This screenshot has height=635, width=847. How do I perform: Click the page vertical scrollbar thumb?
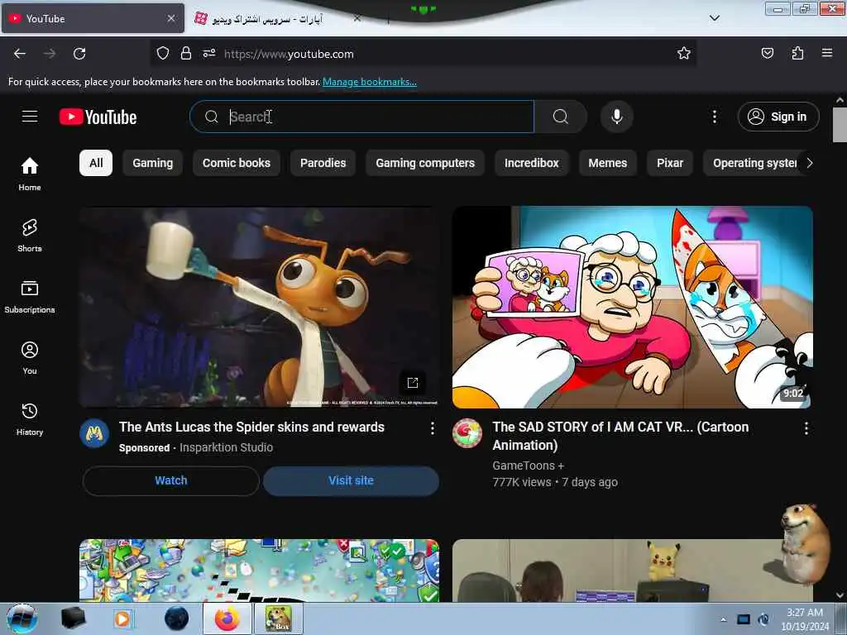pyautogui.click(x=840, y=125)
